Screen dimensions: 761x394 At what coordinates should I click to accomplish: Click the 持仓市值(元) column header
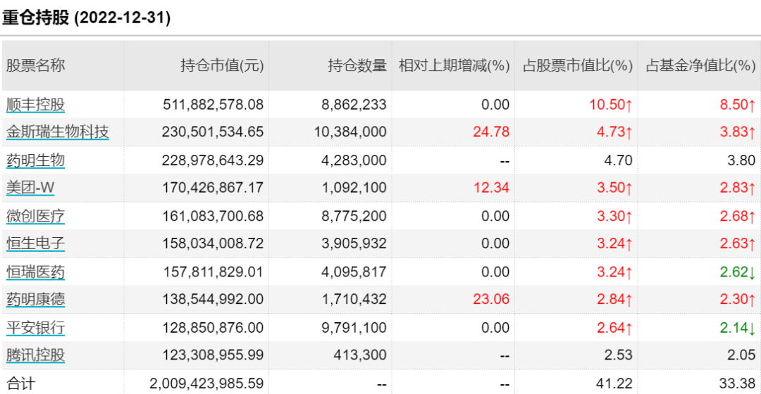[222, 65]
